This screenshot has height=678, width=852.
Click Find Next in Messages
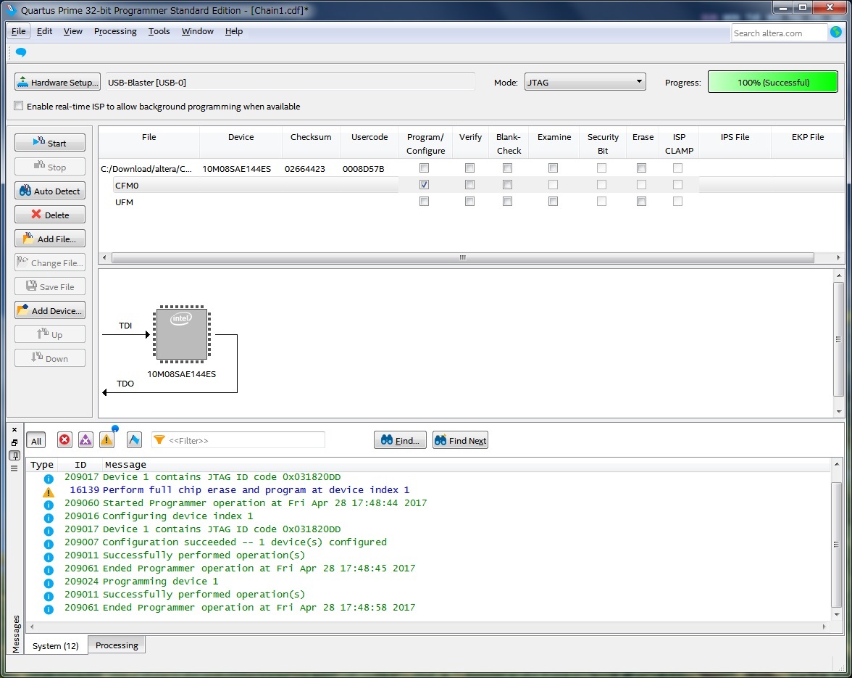click(x=460, y=440)
